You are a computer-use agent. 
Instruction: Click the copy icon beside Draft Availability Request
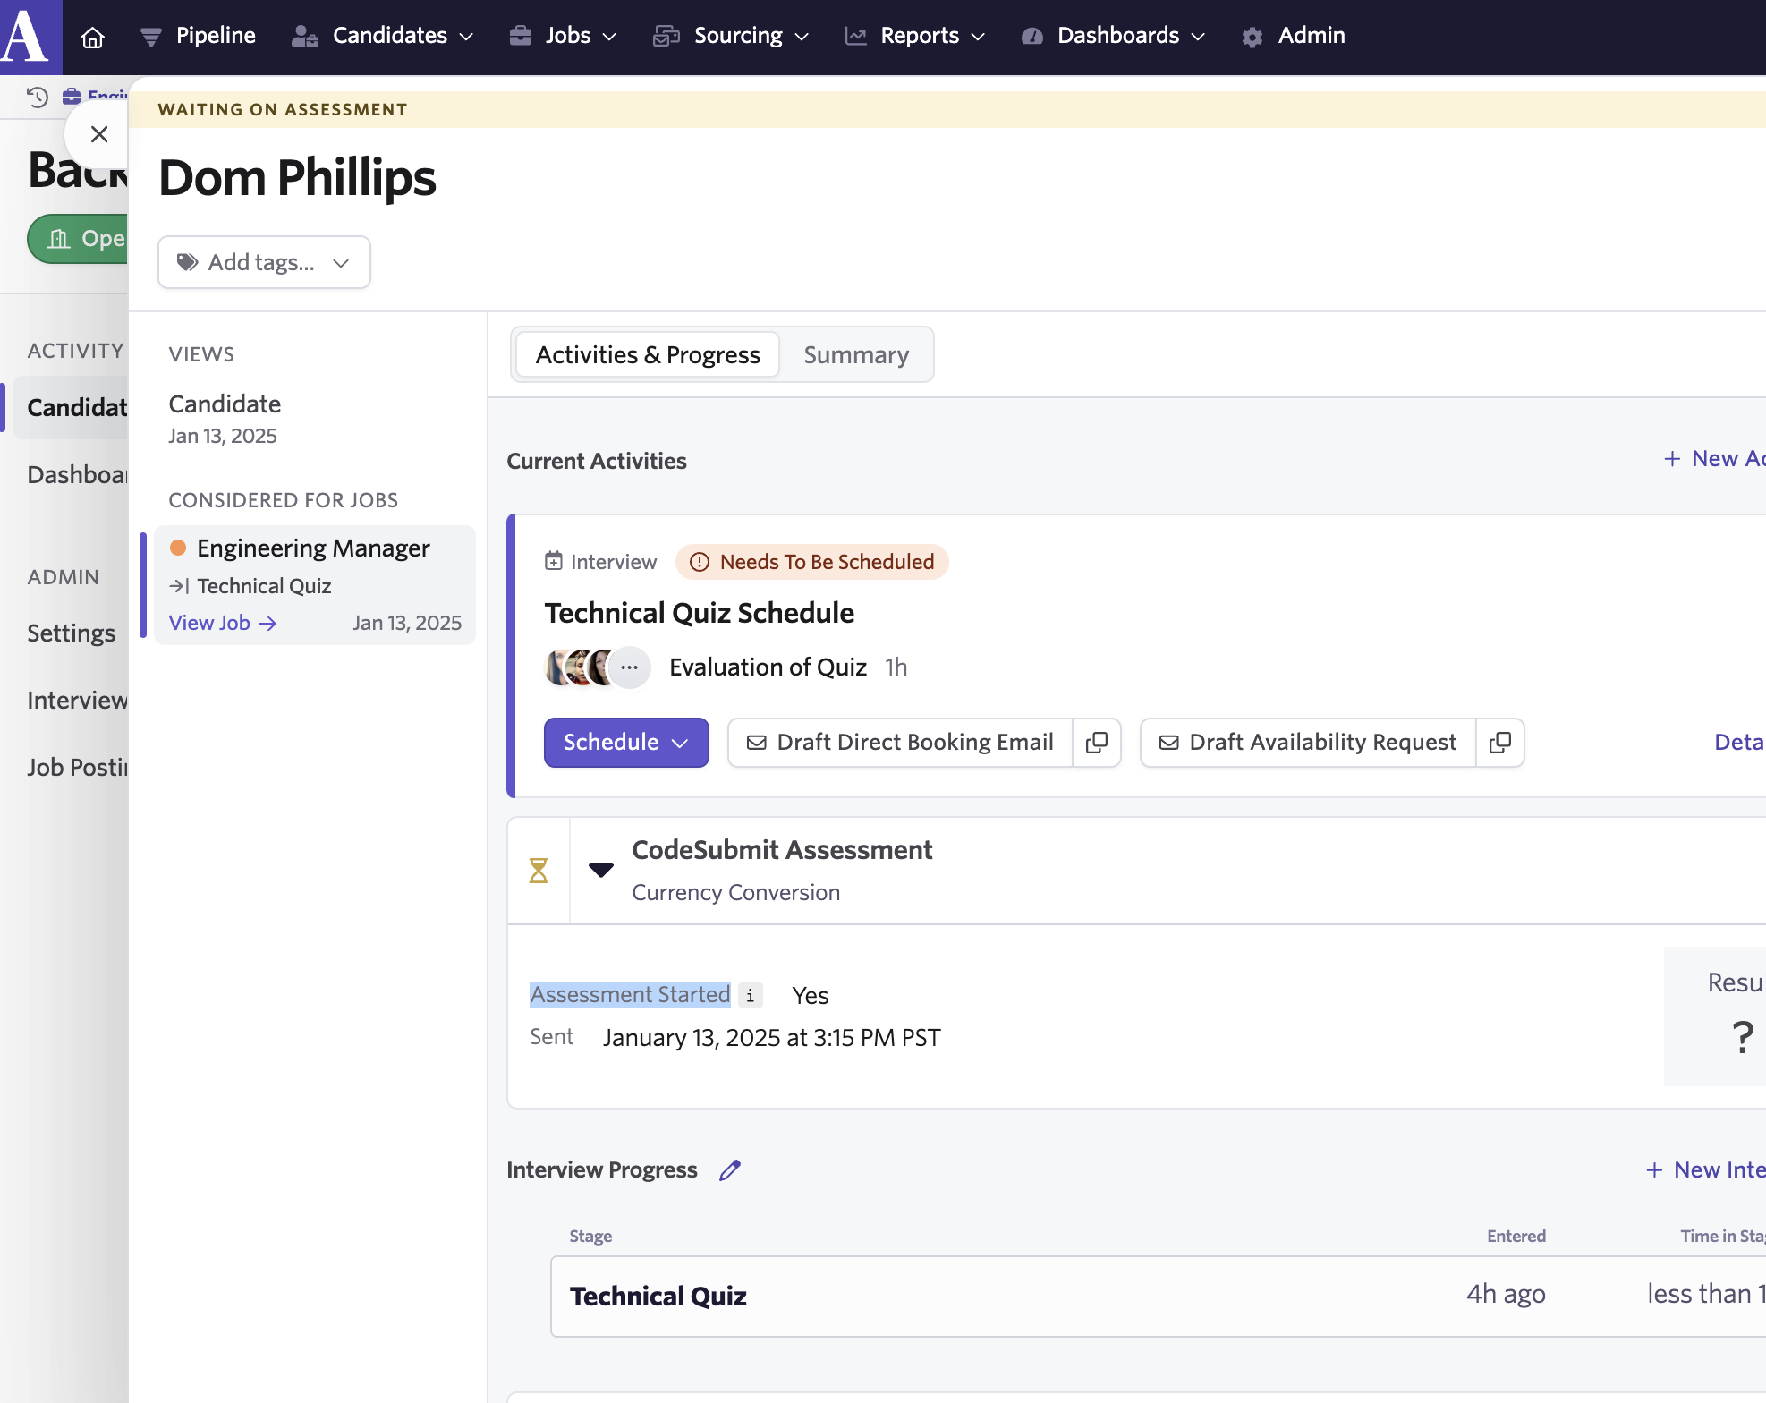[1499, 743]
